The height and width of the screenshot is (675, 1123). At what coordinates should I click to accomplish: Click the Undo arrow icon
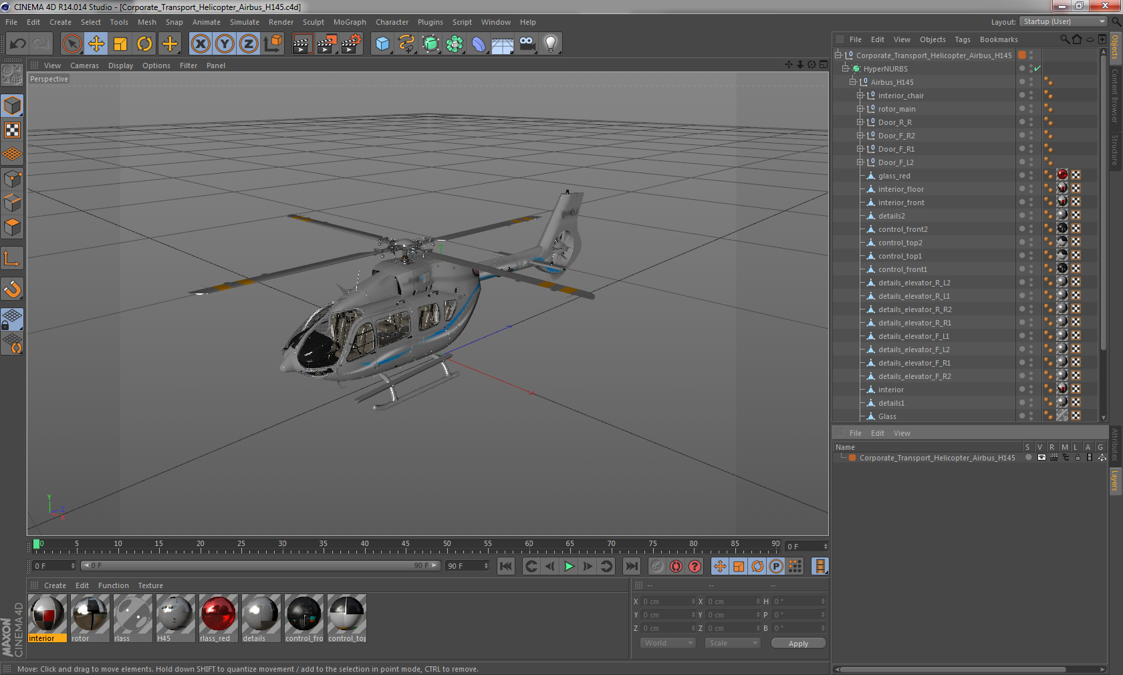(17, 44)
